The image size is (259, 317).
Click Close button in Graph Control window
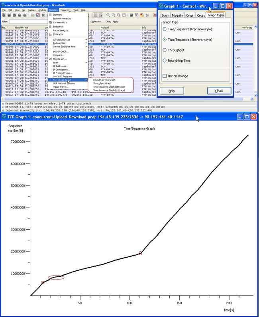[x=219, y=91]
